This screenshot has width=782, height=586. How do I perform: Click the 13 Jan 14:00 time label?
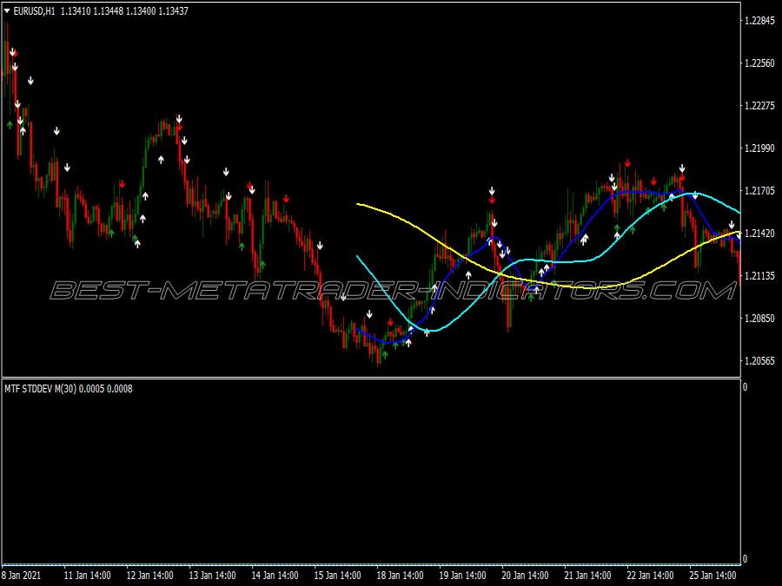213,575
